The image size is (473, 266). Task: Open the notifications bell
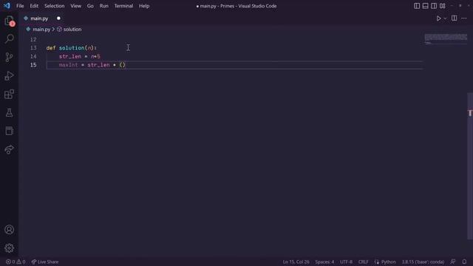tap(464, 262)
